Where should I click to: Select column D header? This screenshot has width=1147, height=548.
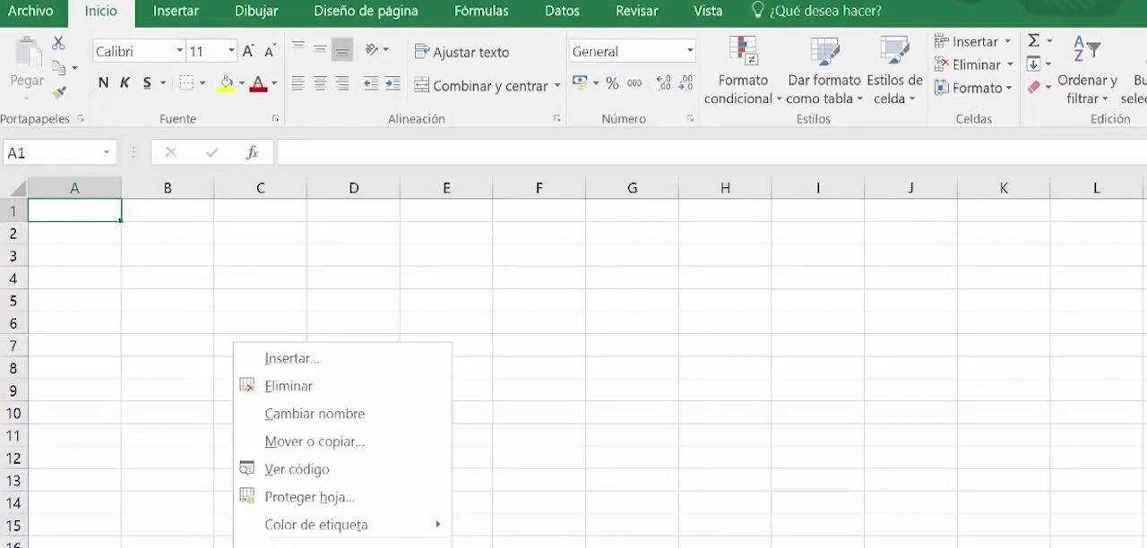pos(354,188)
